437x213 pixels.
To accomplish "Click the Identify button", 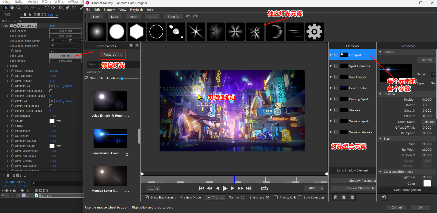I will (426, 60).
